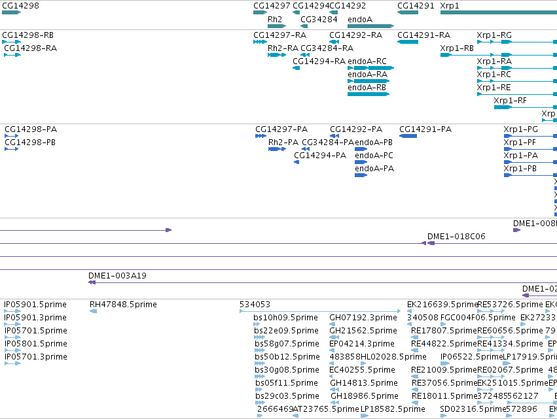Select the LP18582.5prime EST label
Viewport: 557px width, 419px height.
pyautogui.click(x=393, y=409)
